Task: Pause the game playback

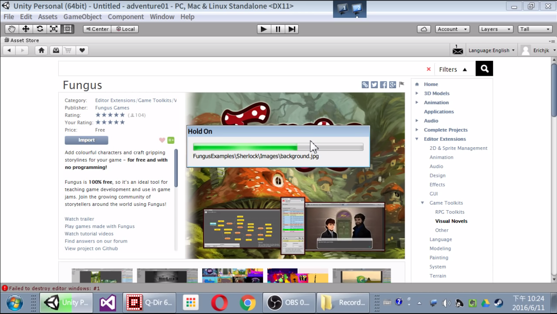Action: click(x=278, y=29)
